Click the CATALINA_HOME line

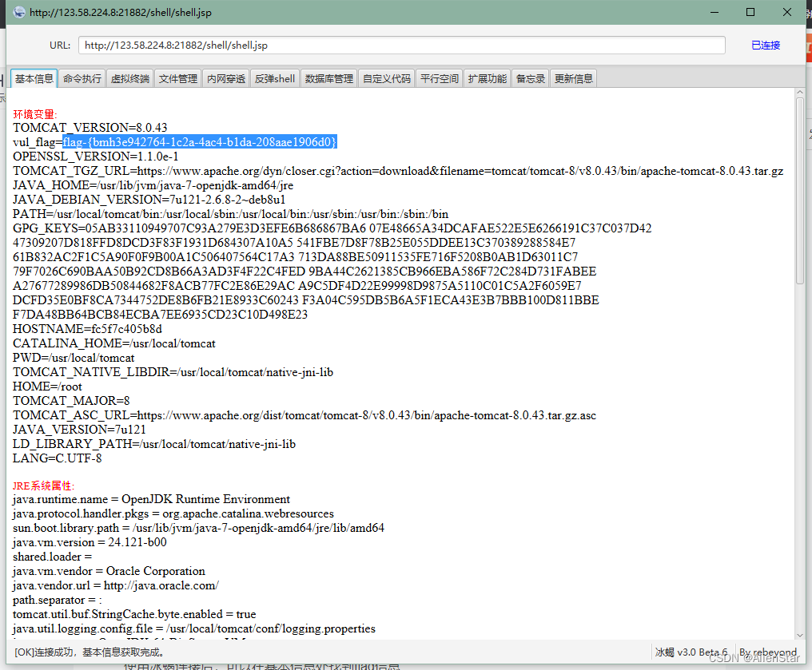point(114,343)
